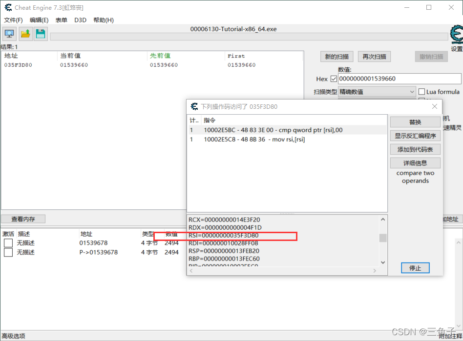Click the 高级选项 status bar label
Screen dimensions: 463x341
tap(14, 336)
